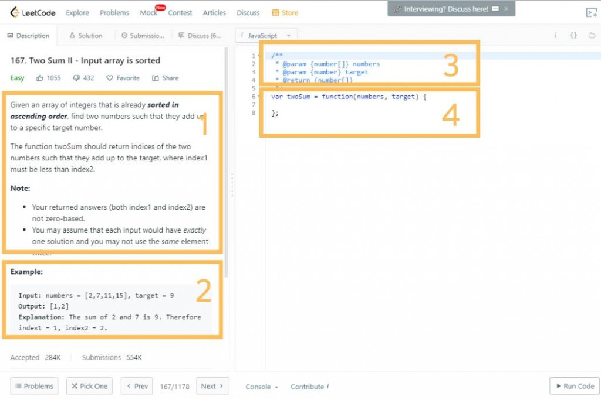The height and width of the screenshot is (400, 601).
Task: Collapse the function fold arrow at line 6
Action: coord(259,97)
